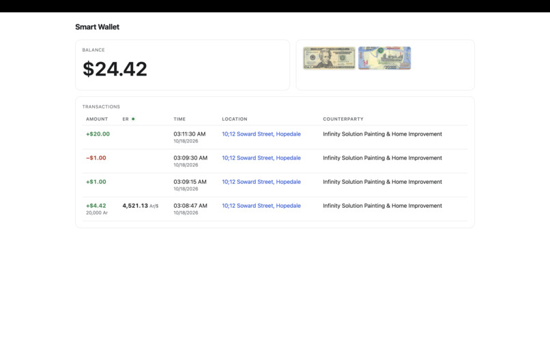
Task: Click counterparty name in the +$20.00 row
Action: [x=382, y=134]
